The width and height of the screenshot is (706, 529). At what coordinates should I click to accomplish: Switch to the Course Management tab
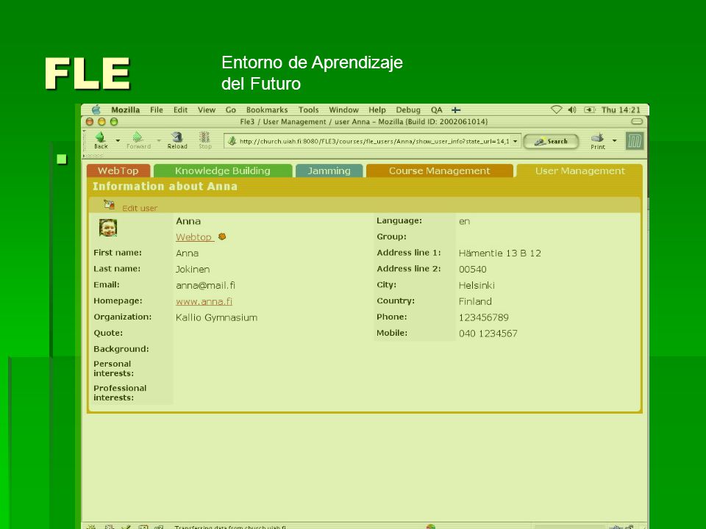click(x=440, y=171)
